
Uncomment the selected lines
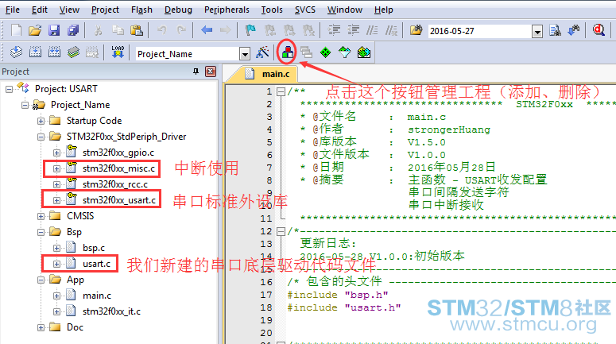pyautogui.click(x=391, y=30)
